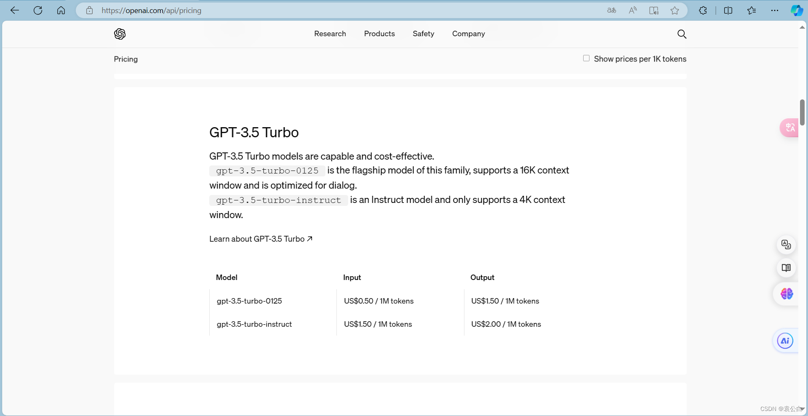Click the floating translate text icon
The height and width of the screenshot is (416, 808).
[786, 244]
